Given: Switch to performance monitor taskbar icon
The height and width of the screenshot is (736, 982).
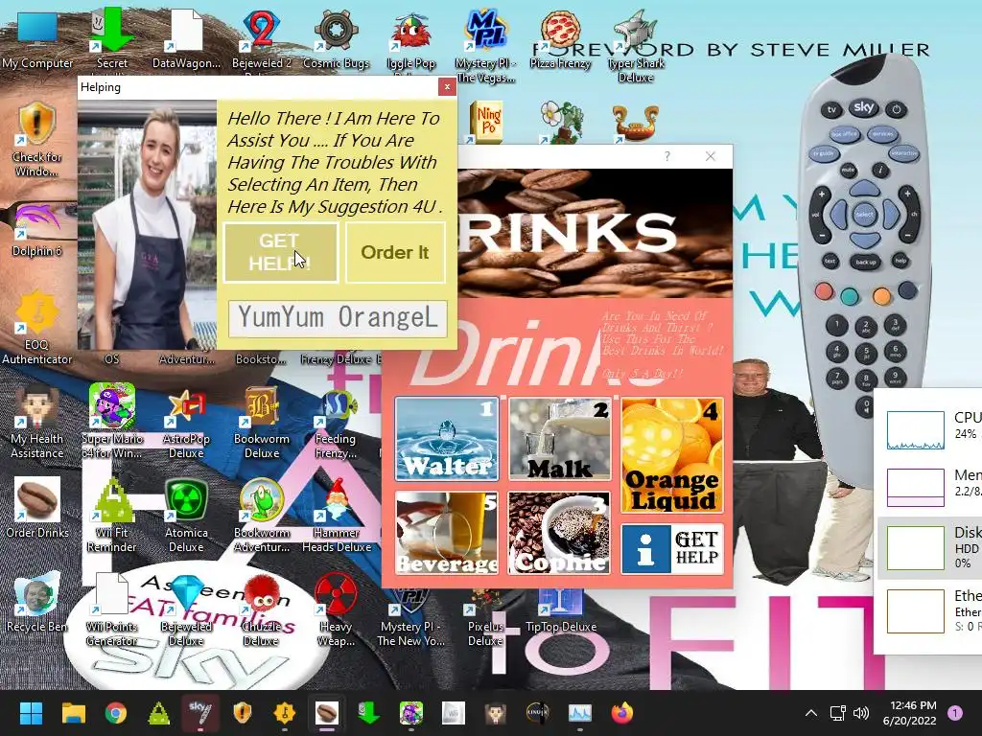Looking at the screenshot, I should point(580,713).
